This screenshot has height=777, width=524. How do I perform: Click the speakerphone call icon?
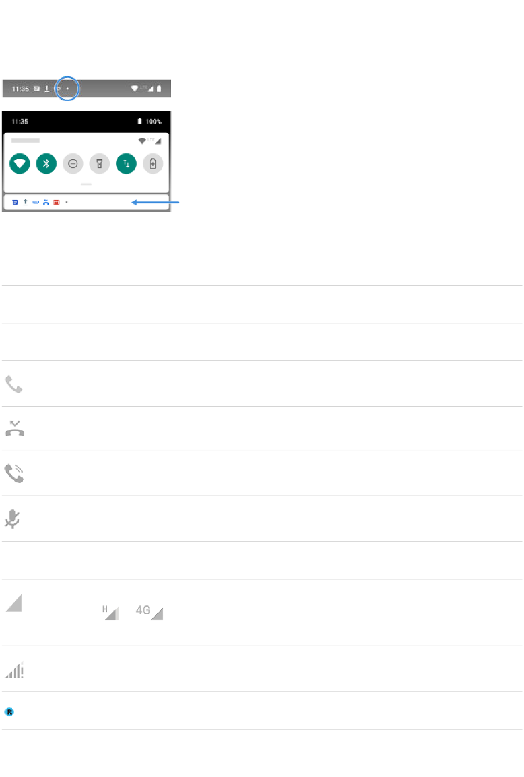(14, 473)
